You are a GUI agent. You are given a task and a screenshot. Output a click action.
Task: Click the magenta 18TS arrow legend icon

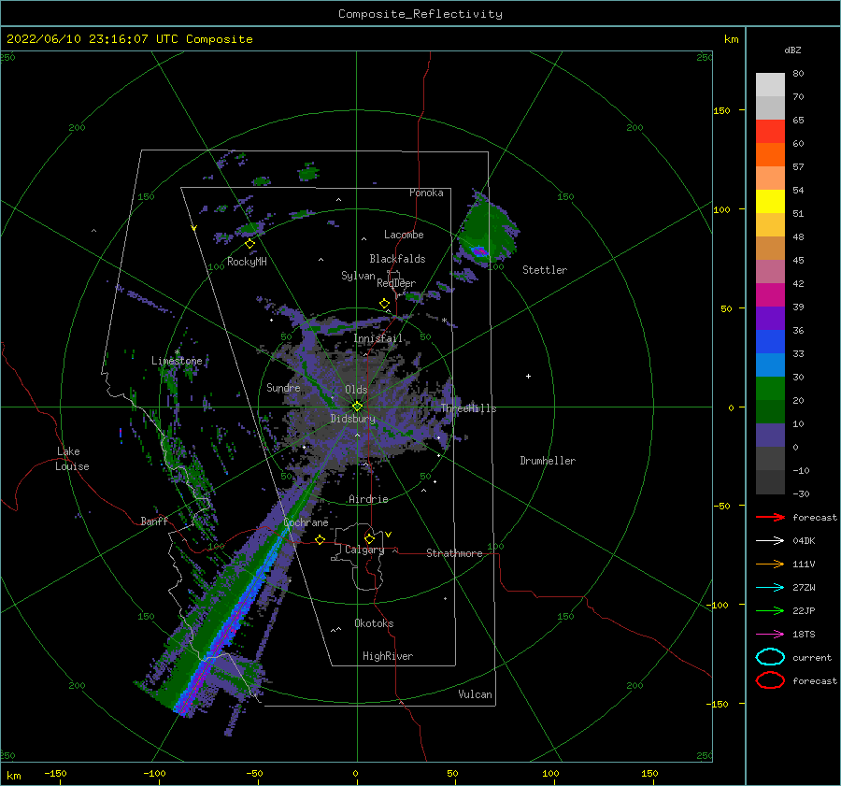coord(770,635)
